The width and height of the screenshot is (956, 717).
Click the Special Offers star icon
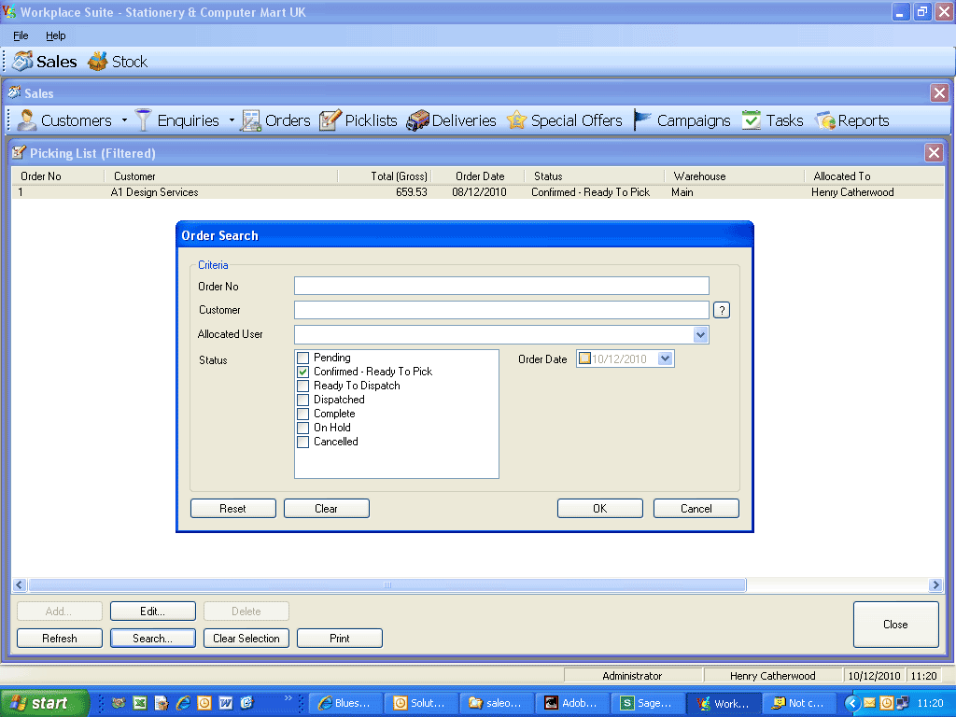click(x=516, y=120)
